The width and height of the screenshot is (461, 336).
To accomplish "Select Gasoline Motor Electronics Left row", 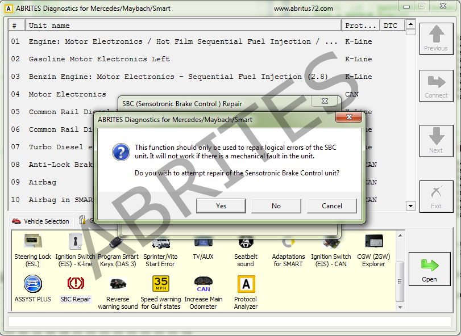I will (x=207, y=59).
